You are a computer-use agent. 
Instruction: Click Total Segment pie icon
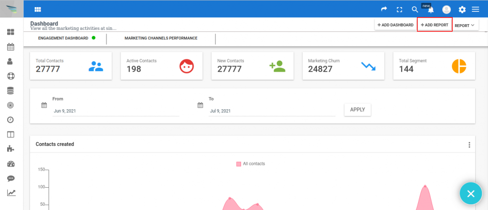459,66
